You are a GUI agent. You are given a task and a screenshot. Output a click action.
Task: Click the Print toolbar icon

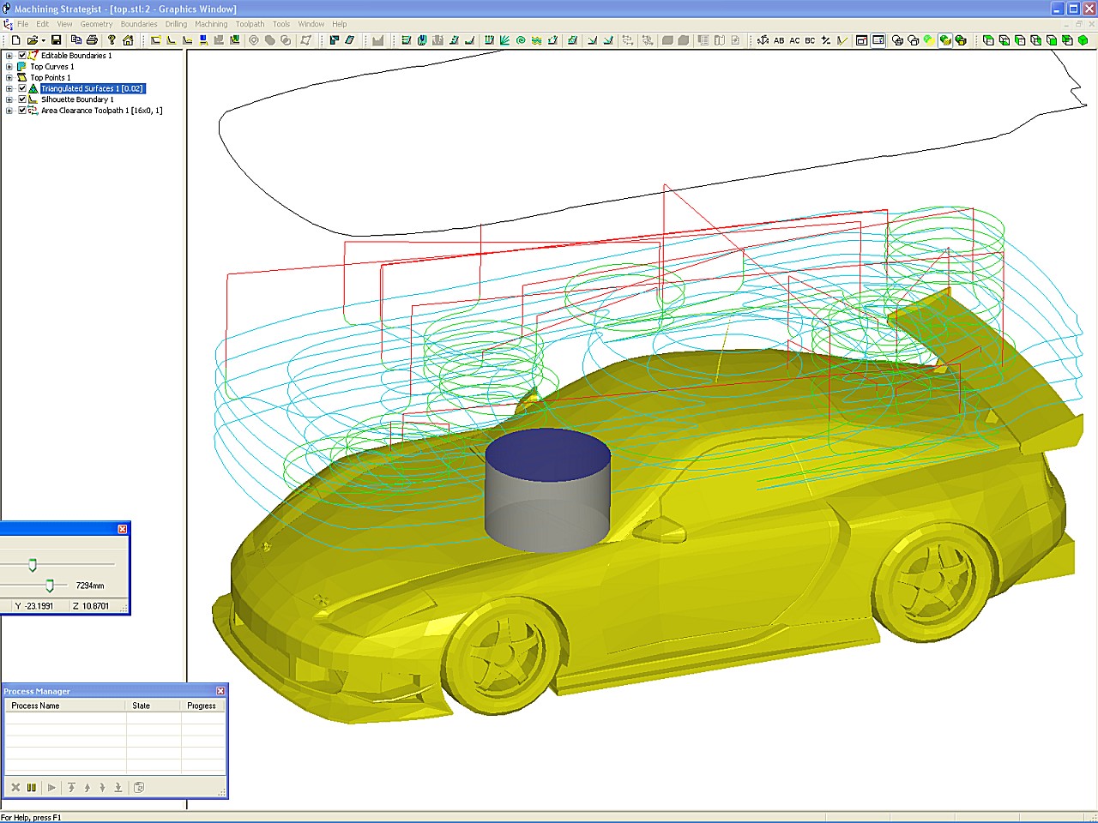coord(92,40)
